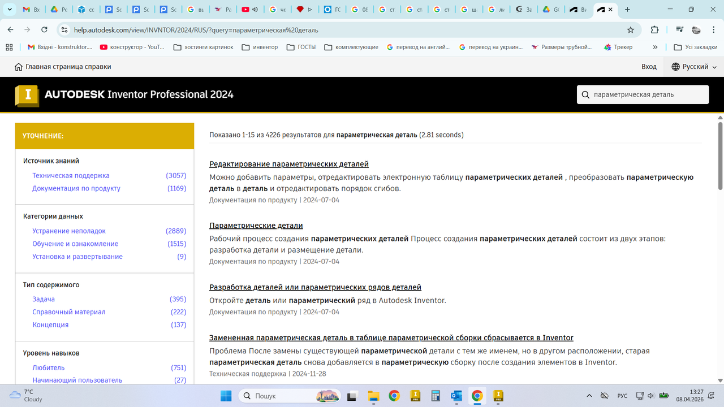Show more bookmarks with the chevron
Screen dimensions: 724x407
655,47
